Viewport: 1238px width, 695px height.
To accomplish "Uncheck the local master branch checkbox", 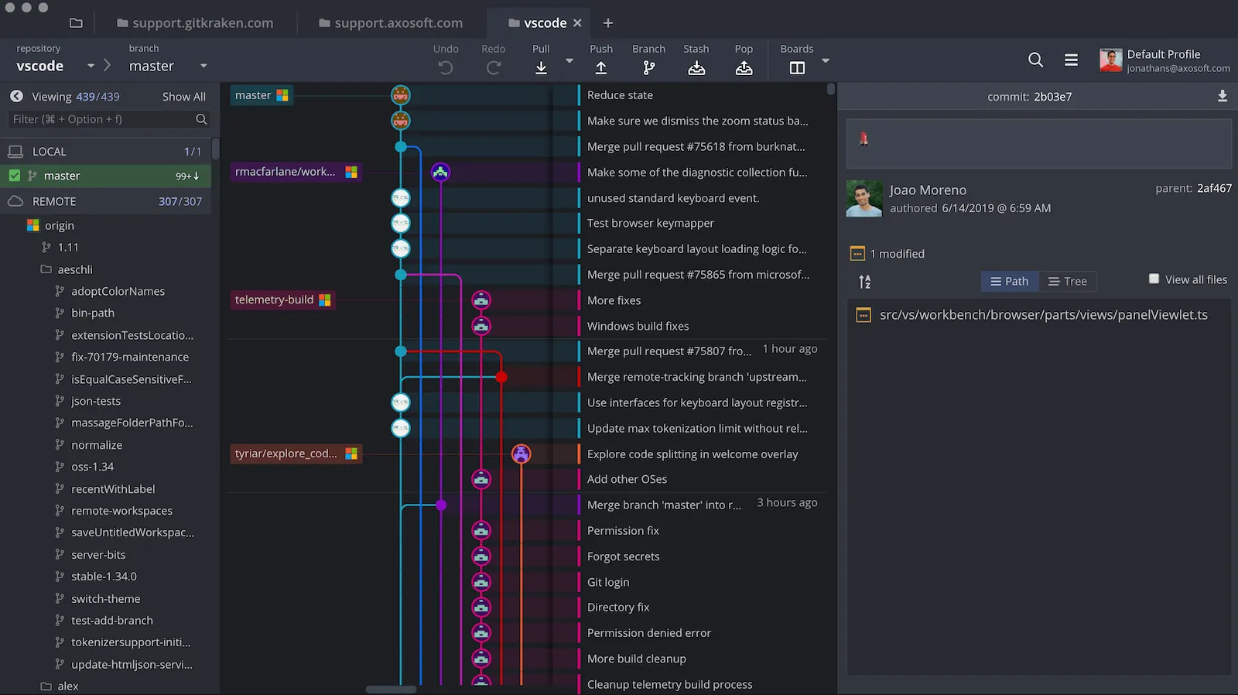I will (x=15, y=176).
